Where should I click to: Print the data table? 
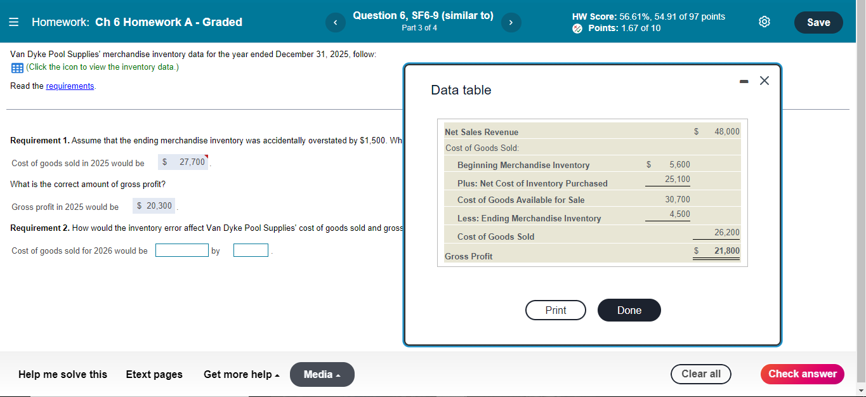pos(555,310)
